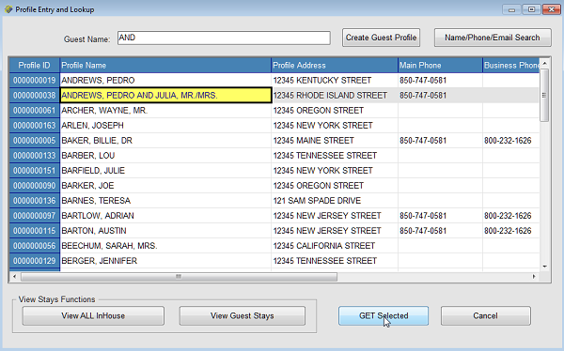Click Profile ID 0000000129 cell
564x351 pixels.
tap(35, 261)
